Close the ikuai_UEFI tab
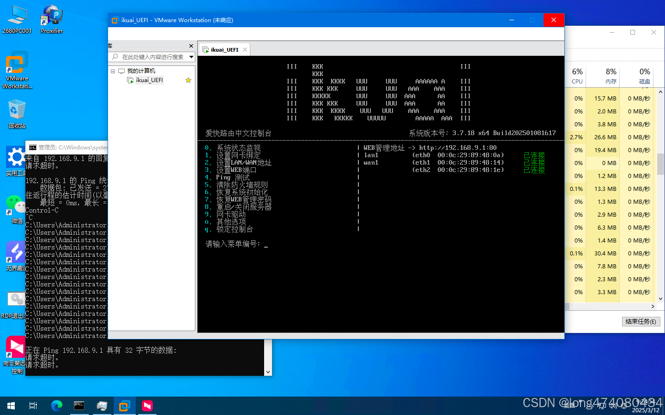665x415 pixels. [245, 50]
